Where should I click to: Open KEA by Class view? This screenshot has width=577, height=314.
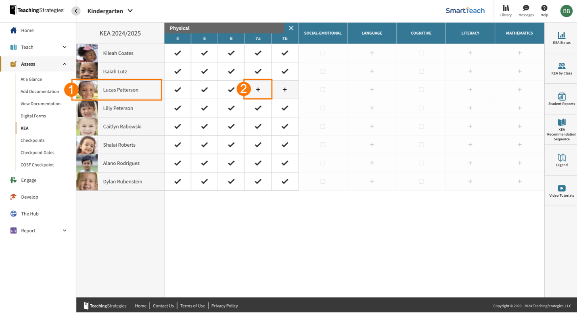coord(561,68)
